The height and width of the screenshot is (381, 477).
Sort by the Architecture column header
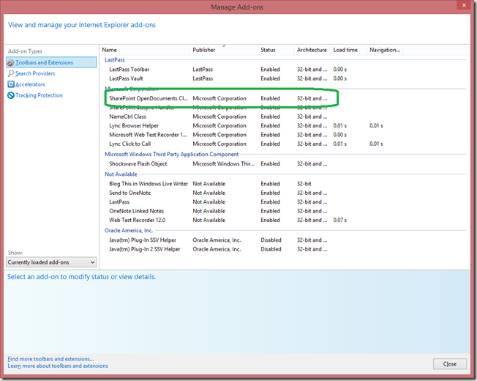(312, 50)
